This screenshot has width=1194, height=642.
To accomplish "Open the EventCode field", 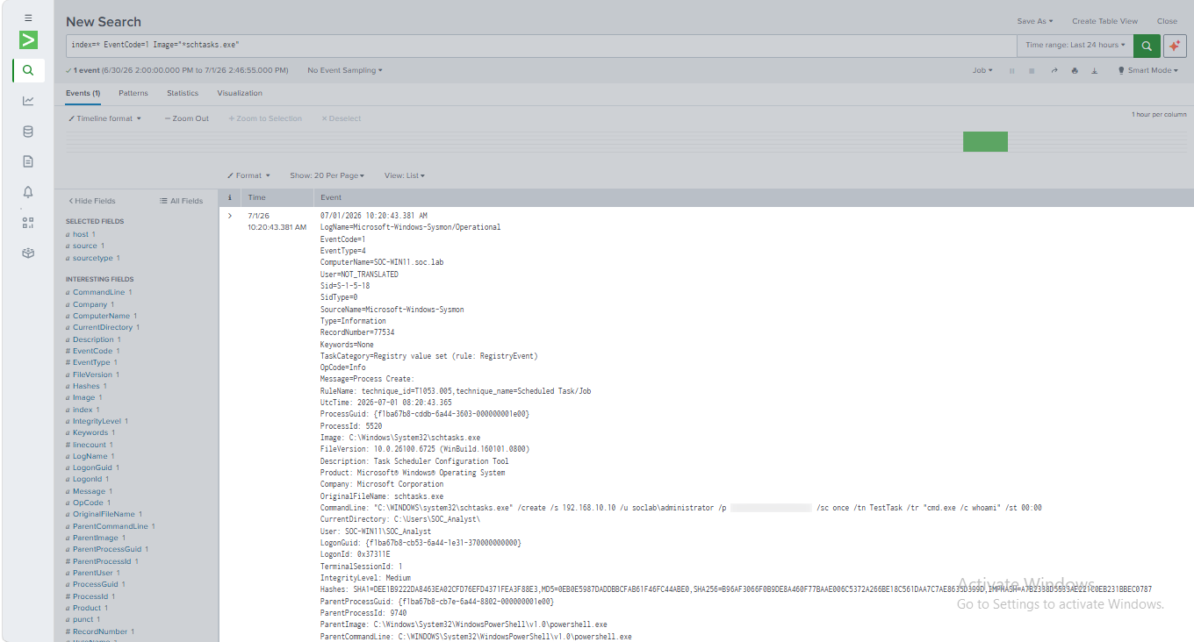I will tap(92, 351).
